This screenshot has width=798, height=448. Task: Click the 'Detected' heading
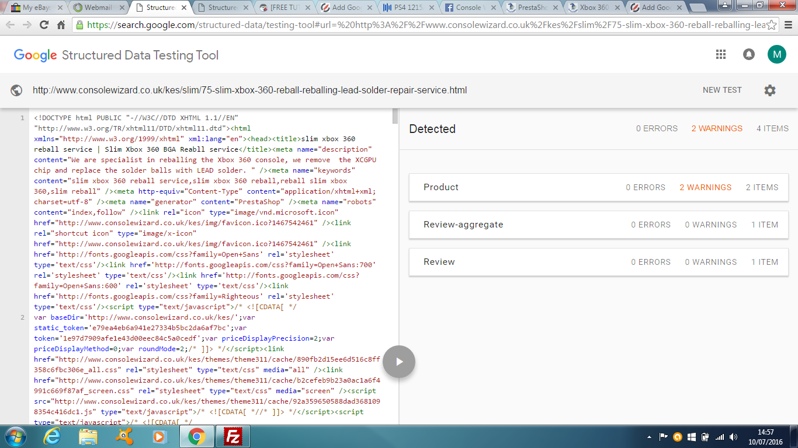coord(432,129)
